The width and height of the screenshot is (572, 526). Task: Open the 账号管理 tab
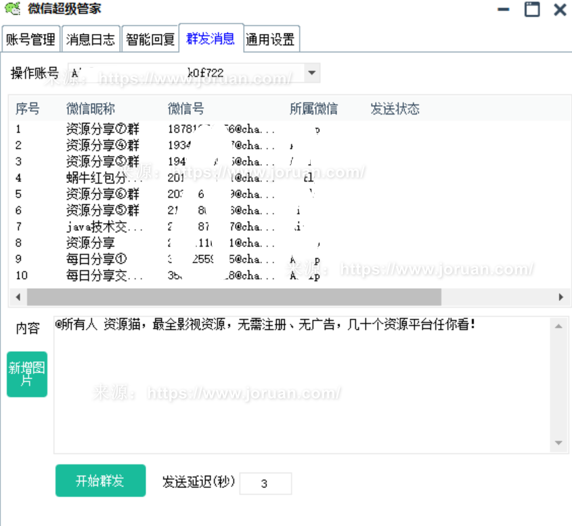(30, 39)
